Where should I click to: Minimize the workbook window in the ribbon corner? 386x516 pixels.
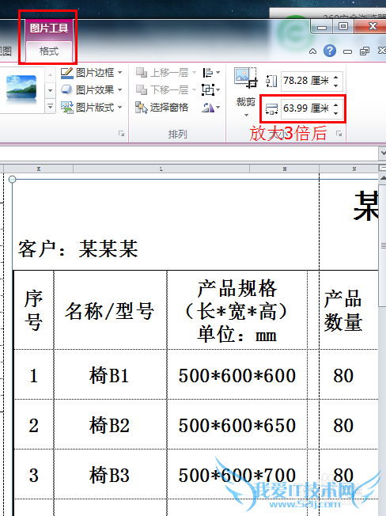(347, 51)
